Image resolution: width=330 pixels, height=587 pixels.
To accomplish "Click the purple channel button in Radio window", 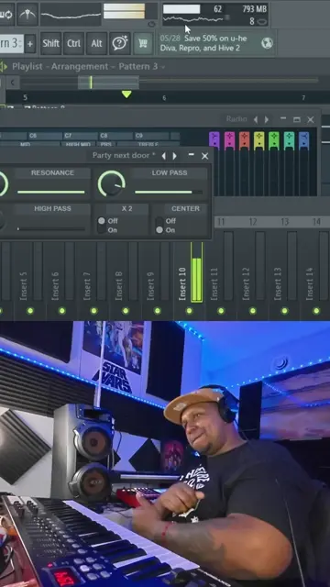I will [x=214, y=140].
